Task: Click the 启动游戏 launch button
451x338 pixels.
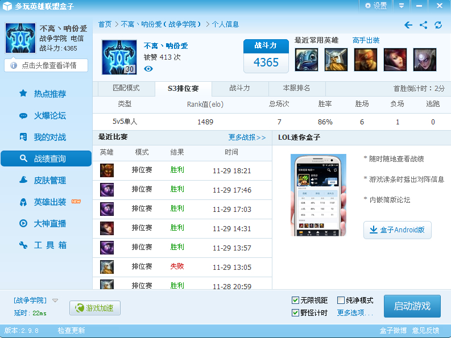Action: pos(412,306)
